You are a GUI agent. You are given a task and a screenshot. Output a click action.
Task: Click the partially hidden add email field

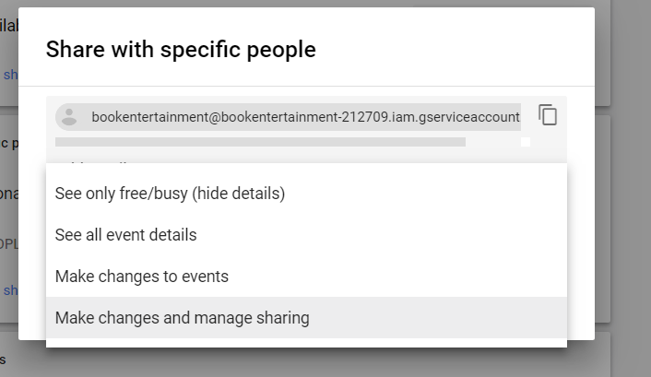pos(306,161)
